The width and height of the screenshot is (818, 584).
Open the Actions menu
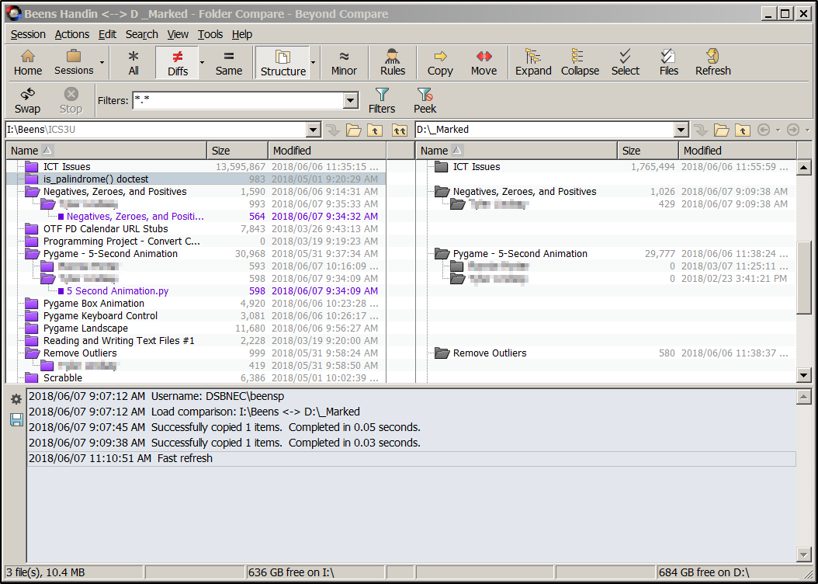[x=72, y=34]
